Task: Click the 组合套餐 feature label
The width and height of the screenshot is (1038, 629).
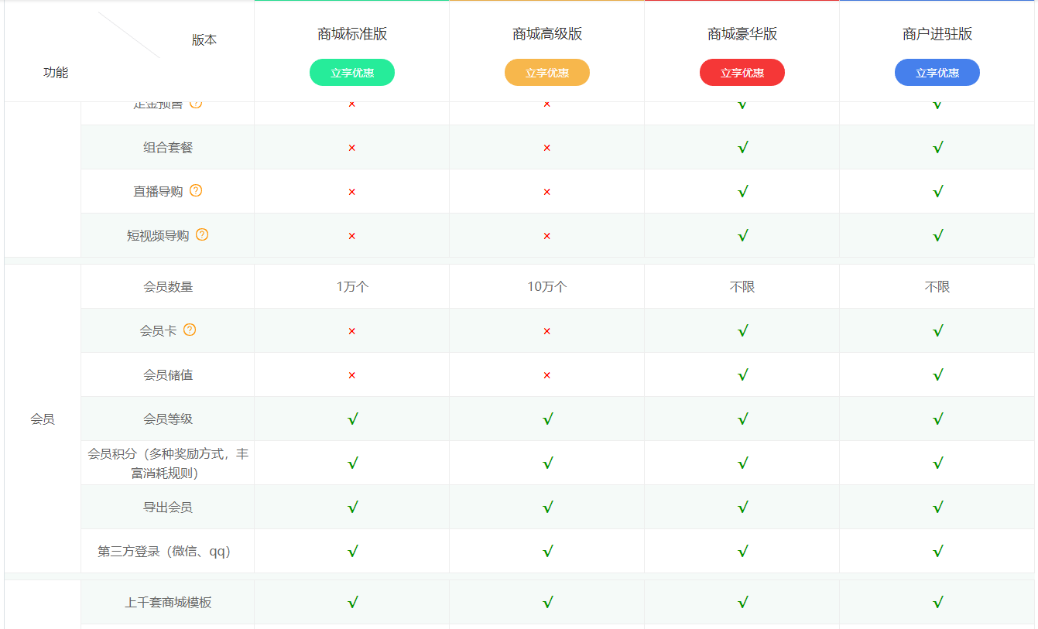Action: 168,148
